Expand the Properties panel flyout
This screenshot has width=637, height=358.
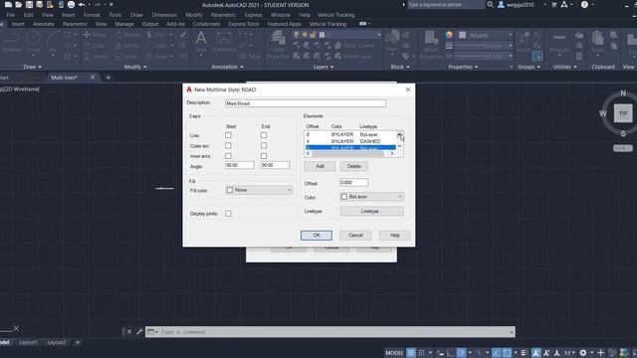[x=463, y=67]
